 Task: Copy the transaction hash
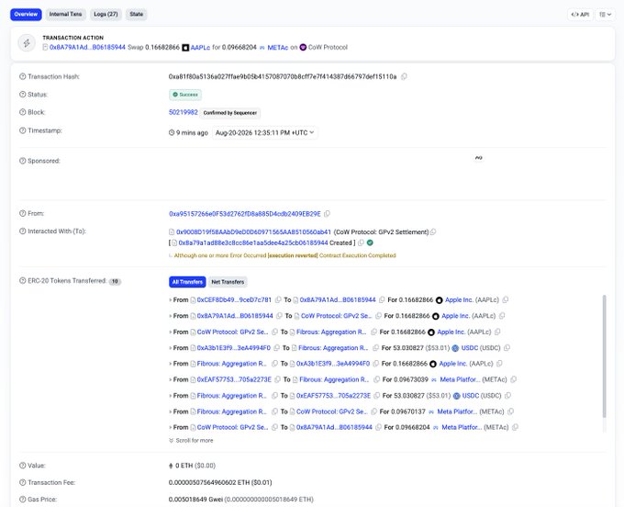tap(404, 76)
